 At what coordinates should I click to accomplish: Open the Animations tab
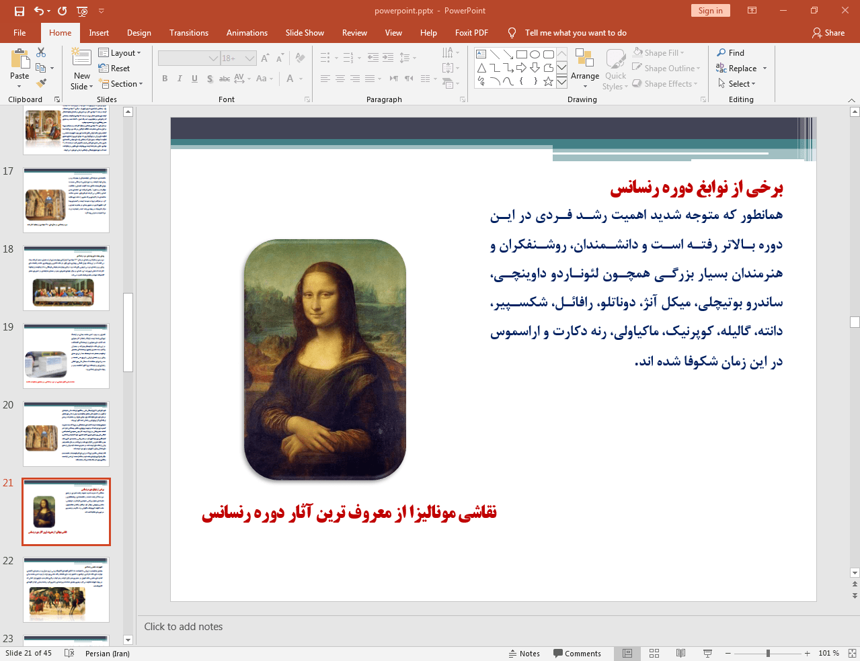click(x=247, y=33)
